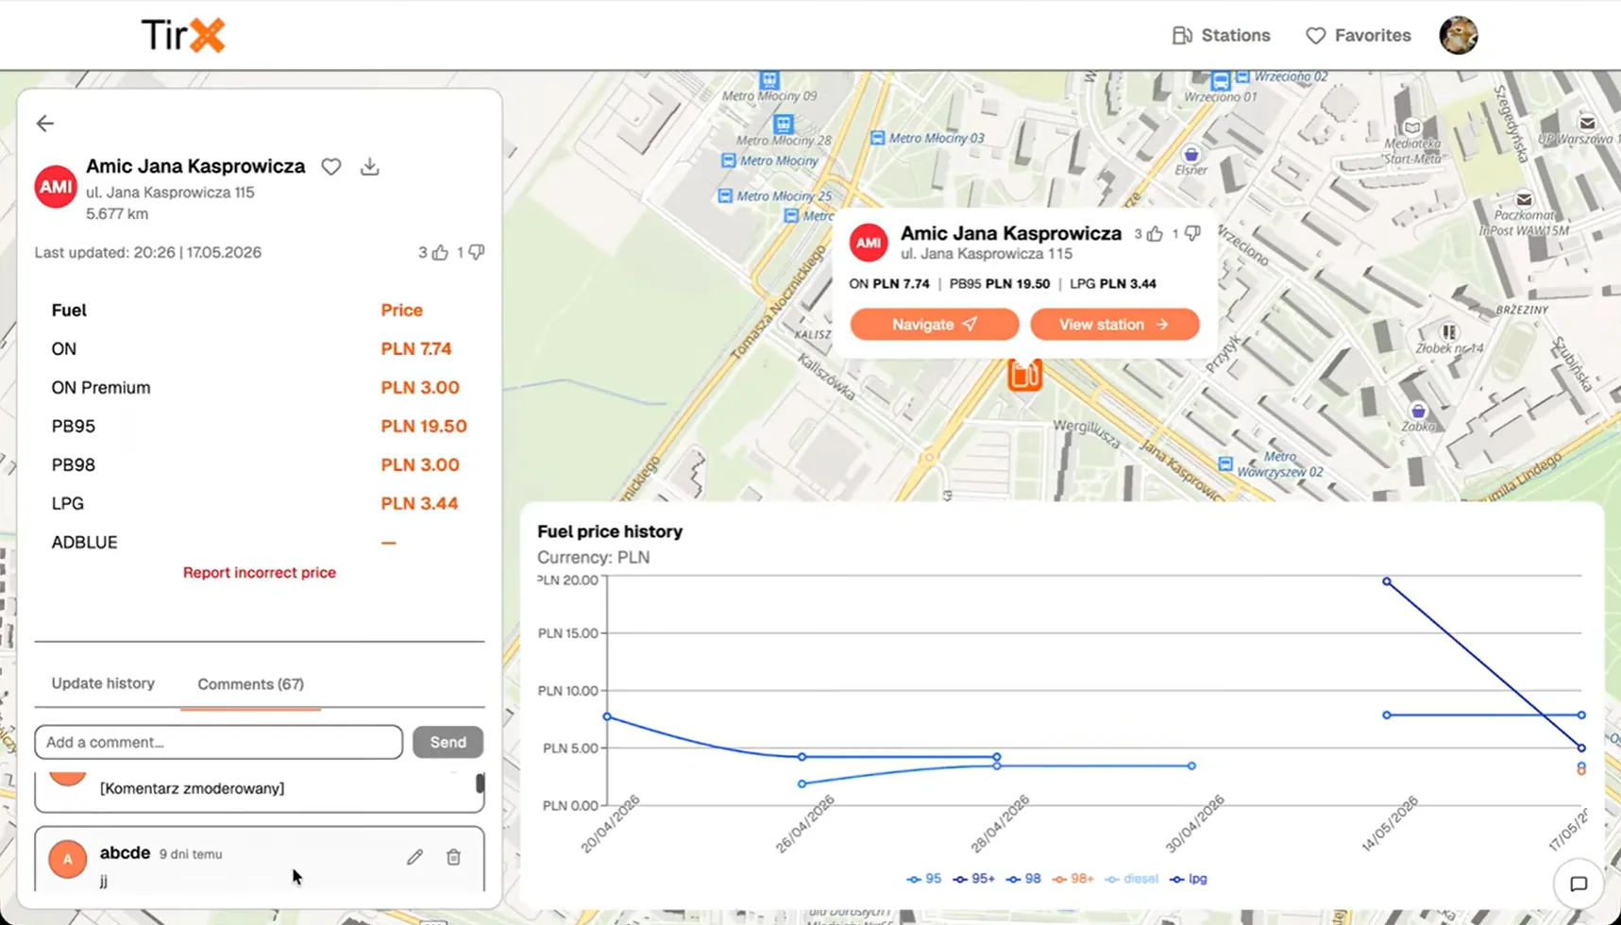Click thumbs up icon in station panel
This screenshot has width=1621, height=925.
click(440, 252)
